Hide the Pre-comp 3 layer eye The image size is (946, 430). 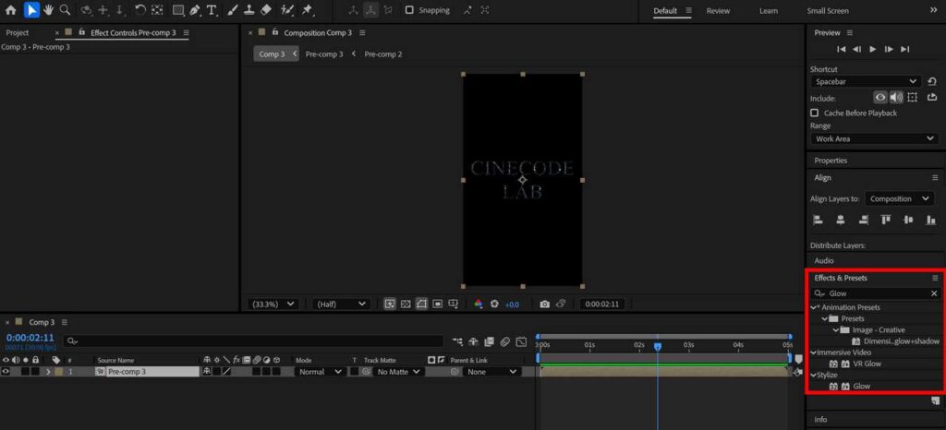click(x=6, y=372)
